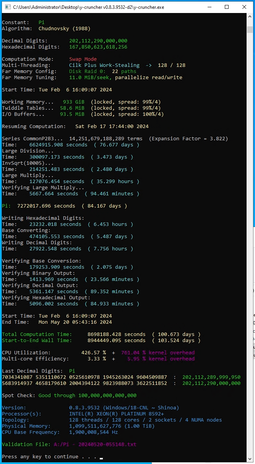Viewport: 255px width, 464px height.
Task: Click the 'Chudnovsky (1988)' algorithm text
Action: 64,29
